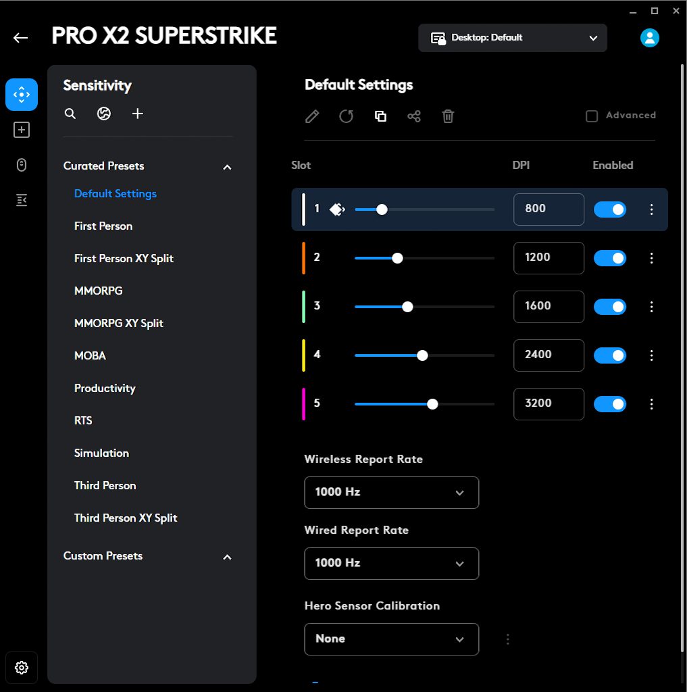Open more options for slot 2
687x692 pixels.
pos(651,258)
